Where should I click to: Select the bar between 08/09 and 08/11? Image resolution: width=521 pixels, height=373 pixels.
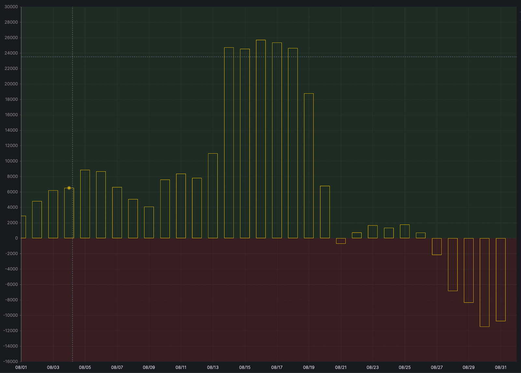point(165,209)
